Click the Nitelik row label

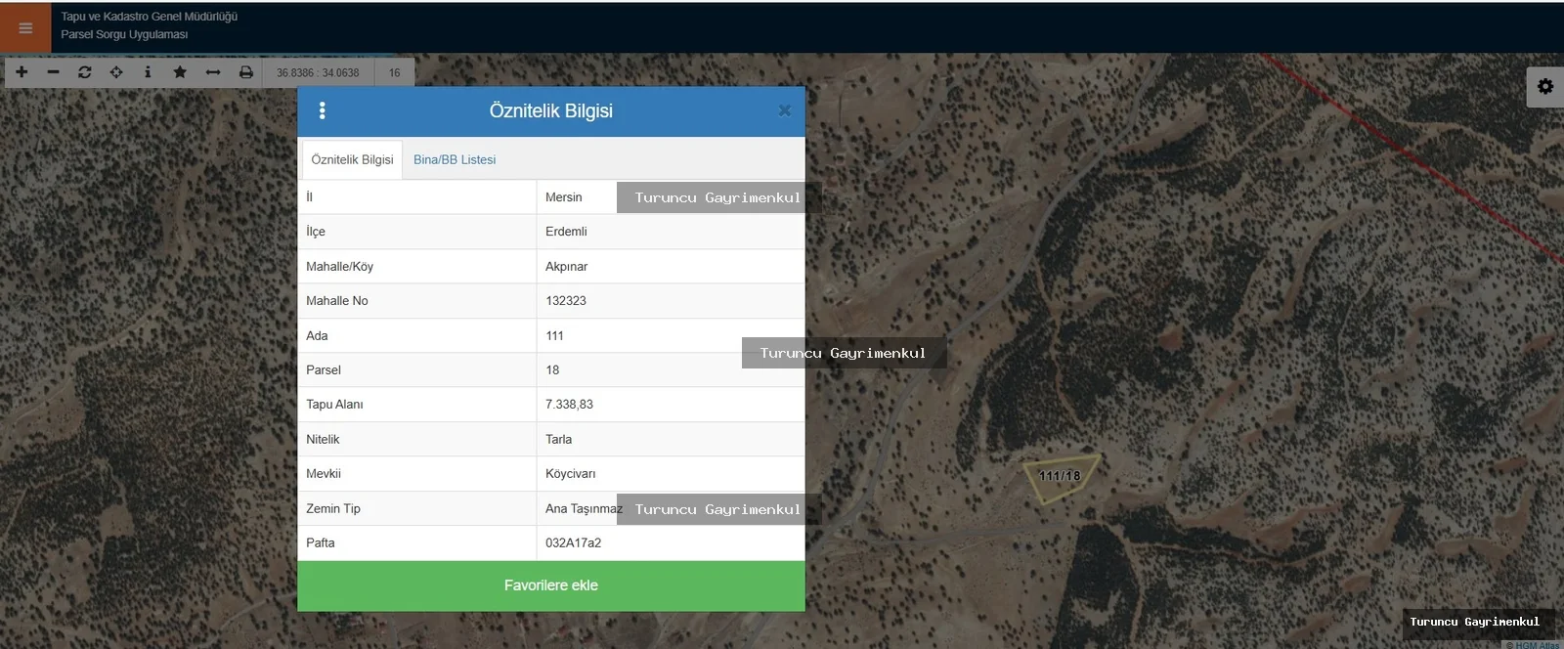(x=323, y=440)
